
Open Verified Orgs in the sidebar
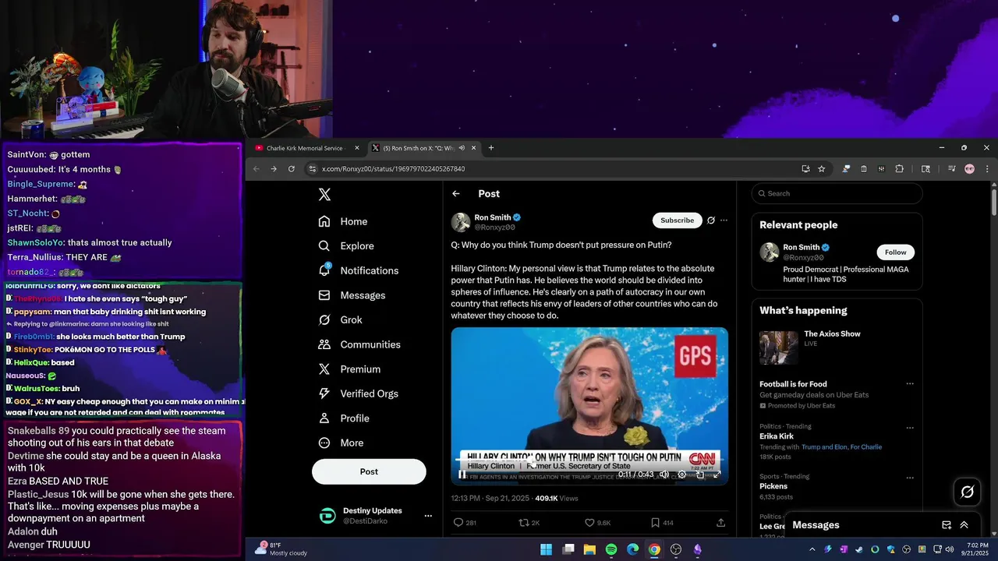(359, 393)
